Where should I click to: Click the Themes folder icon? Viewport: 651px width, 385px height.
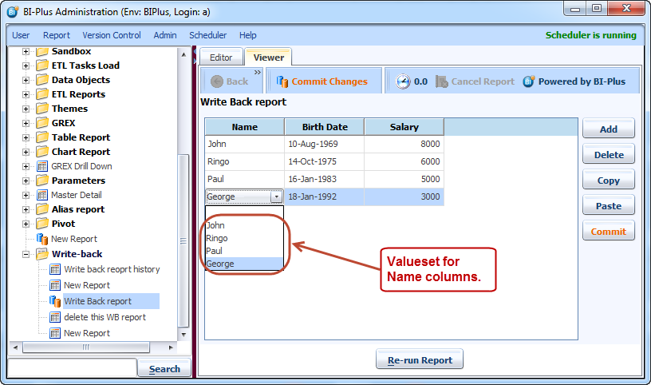click(42, 109)
